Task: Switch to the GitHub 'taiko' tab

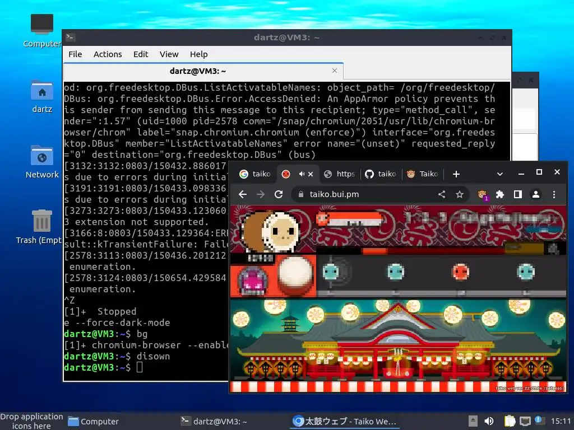Action: tap(381, 174)
